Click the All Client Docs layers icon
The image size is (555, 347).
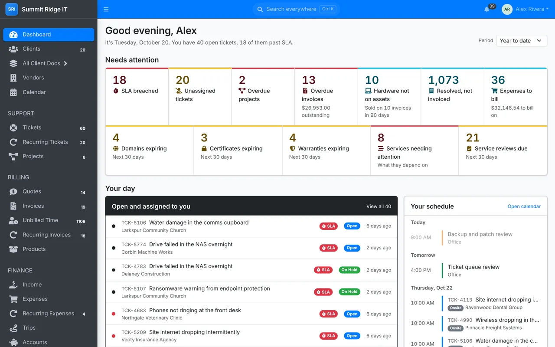click(13, 63)
